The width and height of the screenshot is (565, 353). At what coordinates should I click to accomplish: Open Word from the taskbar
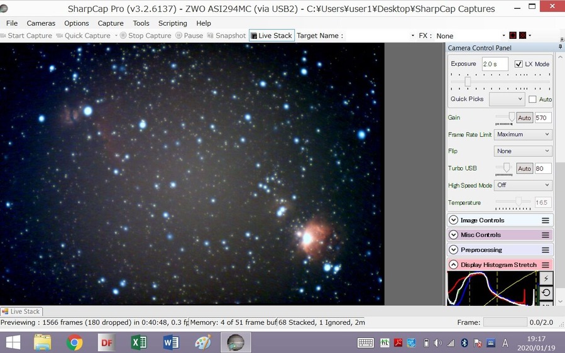(171, 342)
